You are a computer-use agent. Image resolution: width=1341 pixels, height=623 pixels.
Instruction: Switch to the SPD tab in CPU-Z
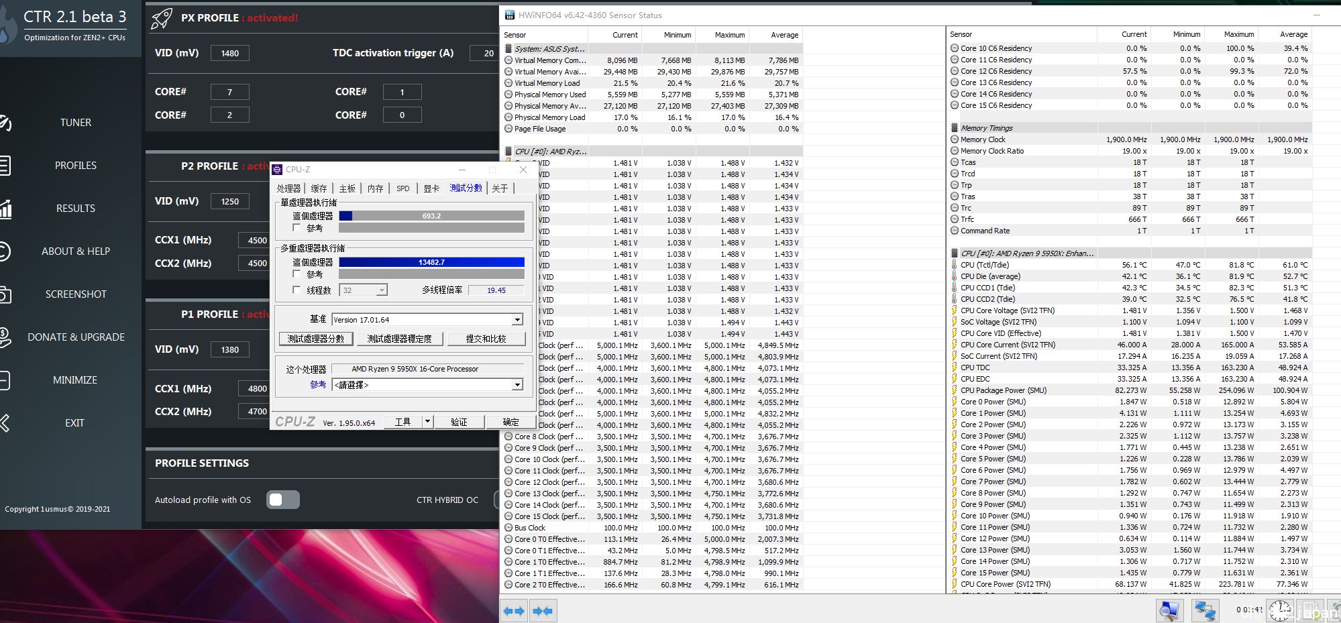pos(403,188)
